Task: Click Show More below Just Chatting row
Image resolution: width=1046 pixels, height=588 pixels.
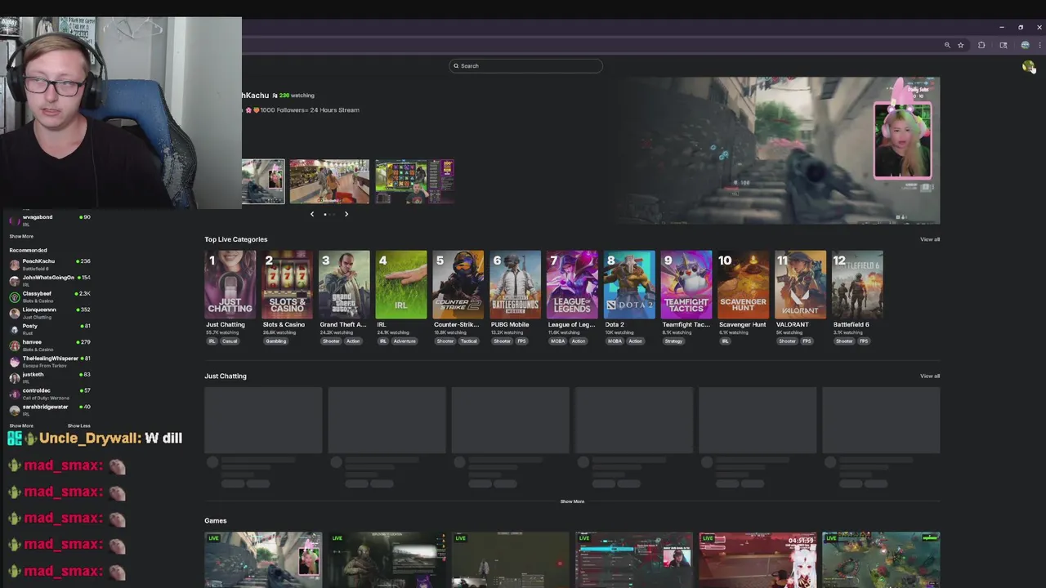Action: (572, 501)
